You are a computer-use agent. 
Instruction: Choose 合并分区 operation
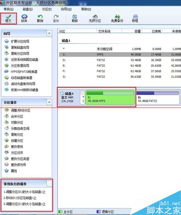click(14, 116)
